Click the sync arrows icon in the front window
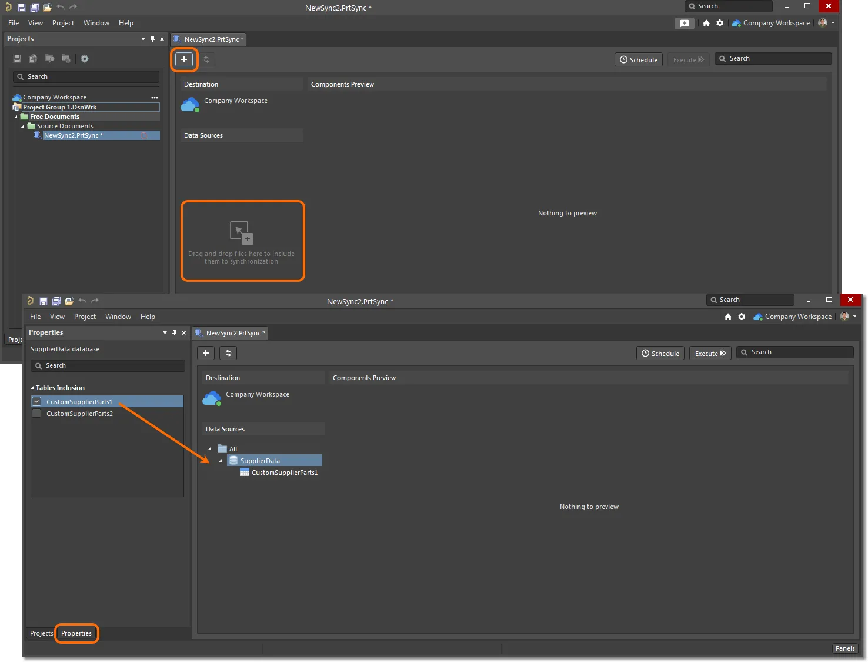The height and width of the screenshot is (662, 868). (x=228, y=353)
